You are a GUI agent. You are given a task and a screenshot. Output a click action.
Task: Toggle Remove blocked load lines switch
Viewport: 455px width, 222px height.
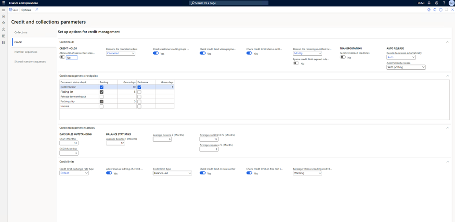[342, 57]
